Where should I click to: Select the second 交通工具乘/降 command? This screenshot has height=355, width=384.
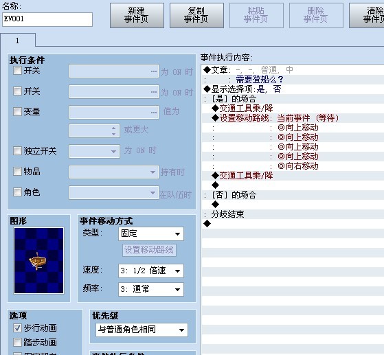tap(293, 176)
